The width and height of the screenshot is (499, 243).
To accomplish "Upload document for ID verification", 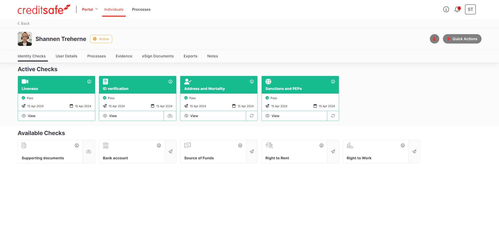I will 170,116.
